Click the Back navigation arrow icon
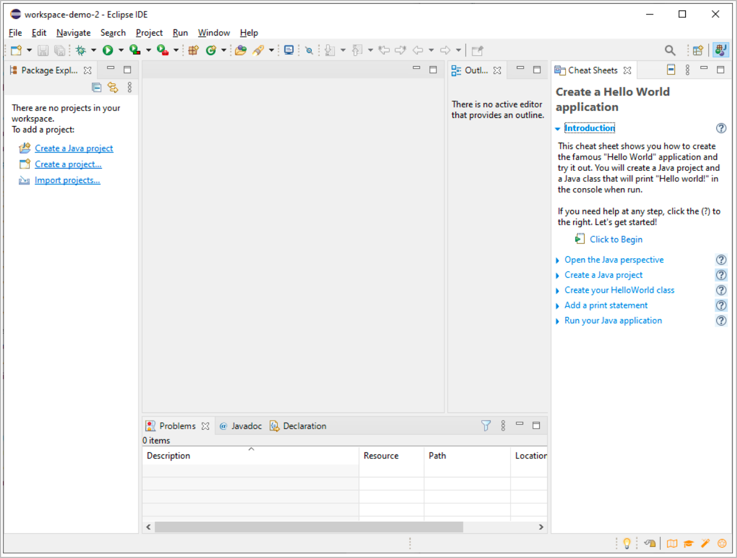 click(418, 51)
